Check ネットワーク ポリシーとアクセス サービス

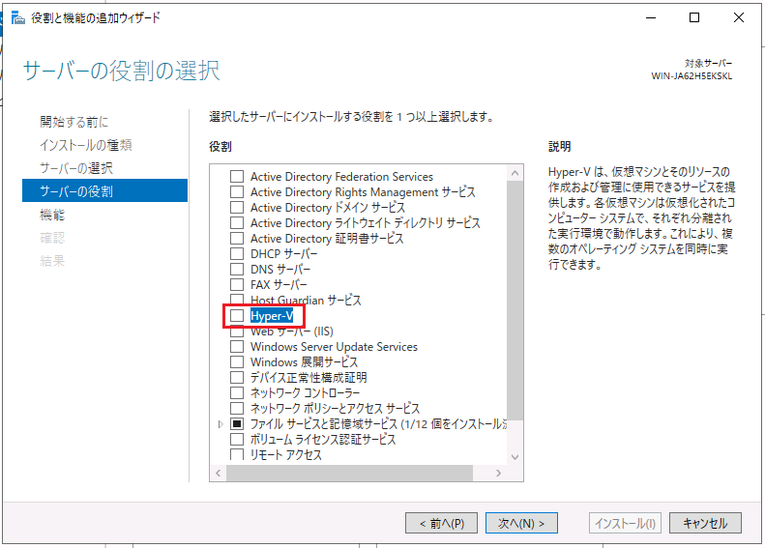point(237,408)
